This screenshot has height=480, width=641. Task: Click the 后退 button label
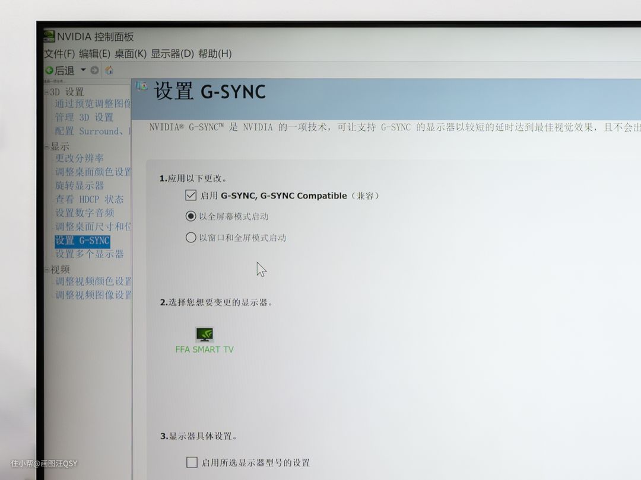(65, 71)
